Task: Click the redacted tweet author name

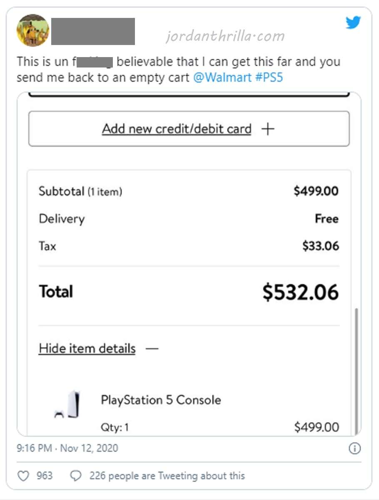Action: pos(93,31)
